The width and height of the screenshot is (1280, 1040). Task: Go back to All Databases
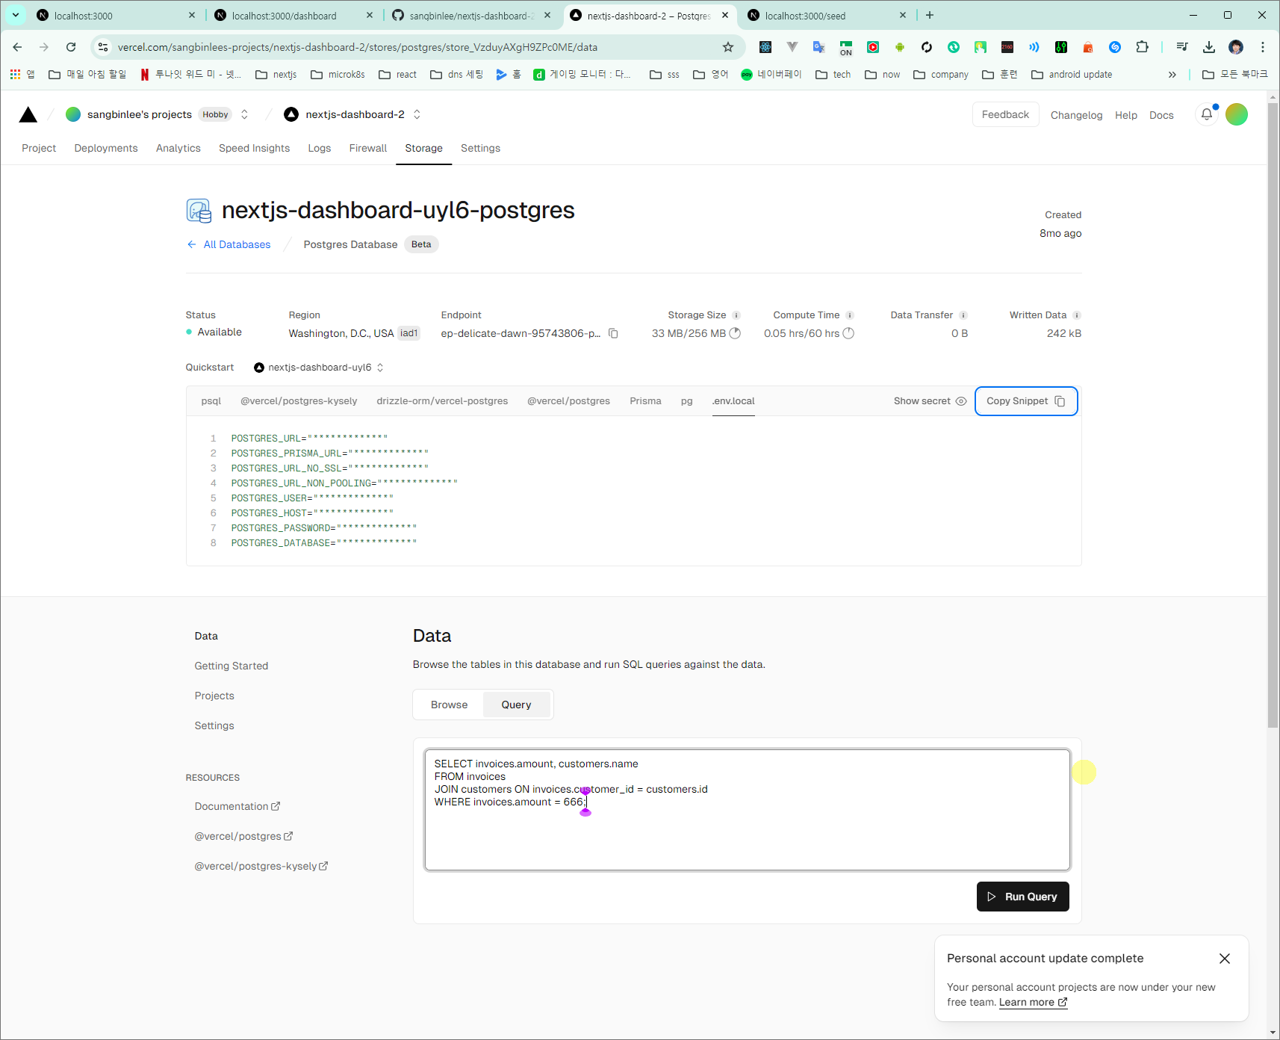click(x=229, y=244)
